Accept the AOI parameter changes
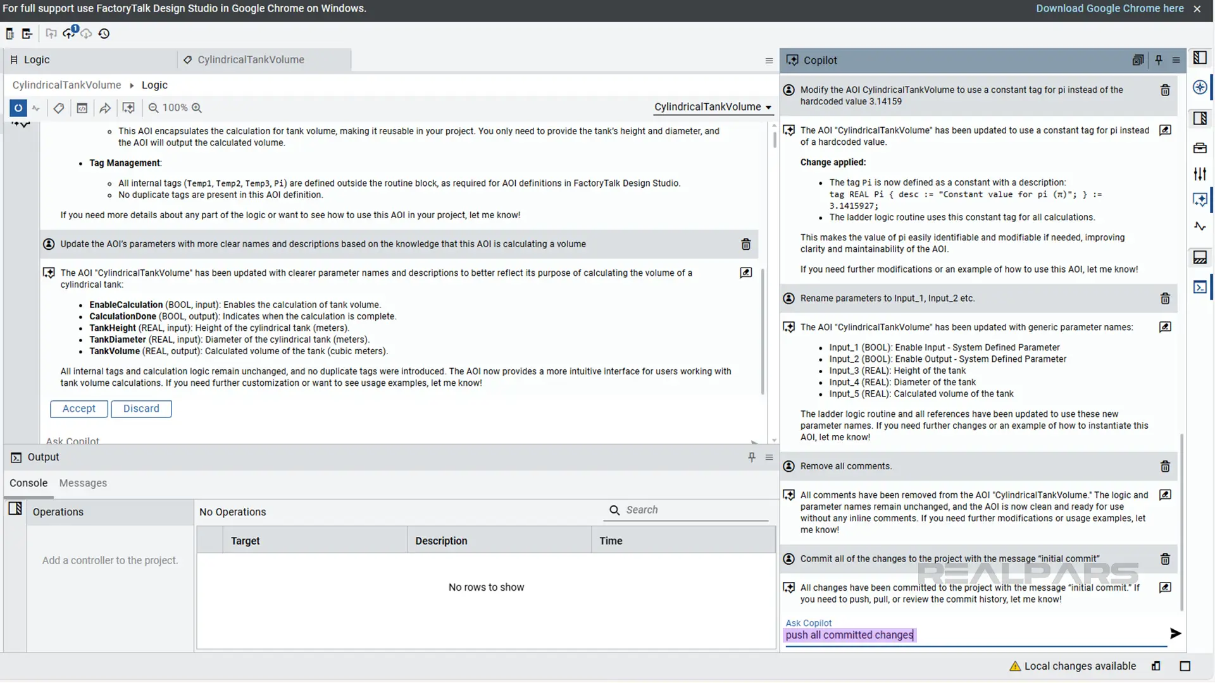Viewport: 1215px width, 683px height. (x=78, y=409)
